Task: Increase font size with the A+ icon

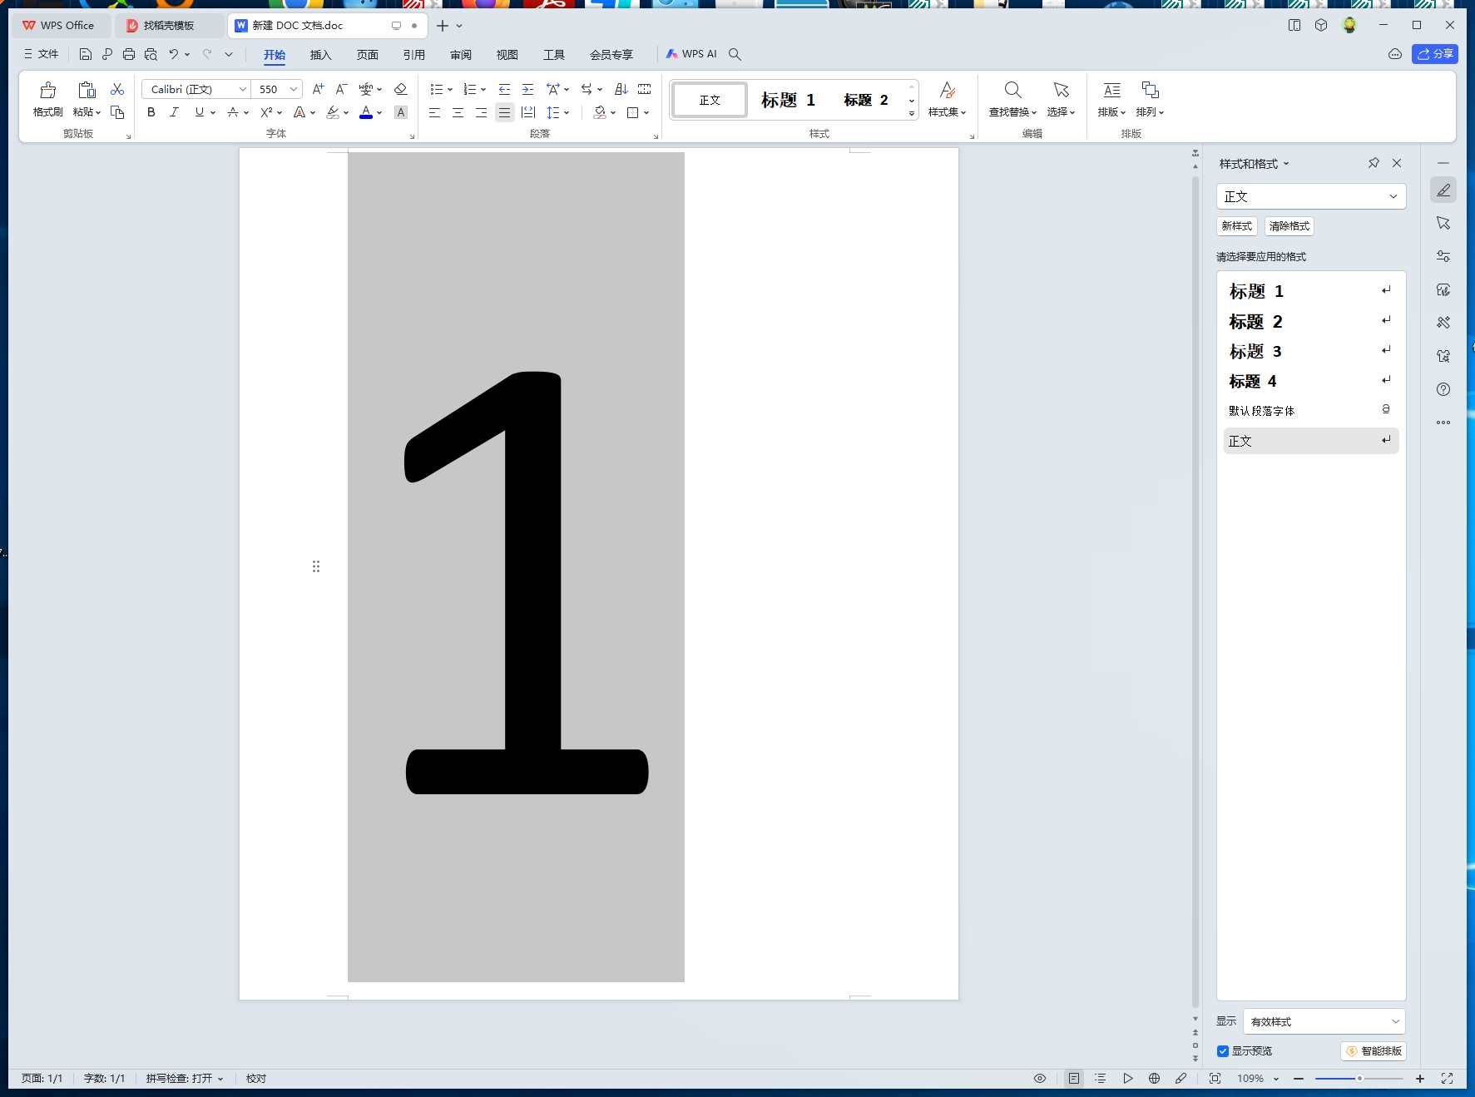Action: 318,89
